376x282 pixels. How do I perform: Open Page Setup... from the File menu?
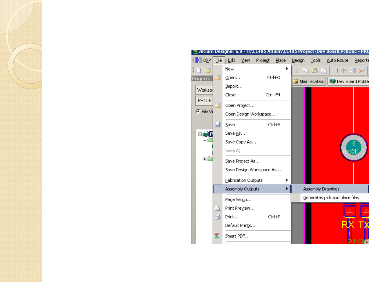252,199
